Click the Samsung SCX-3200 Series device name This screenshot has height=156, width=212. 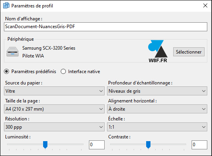pyautogui.click(x=49, y=48)
